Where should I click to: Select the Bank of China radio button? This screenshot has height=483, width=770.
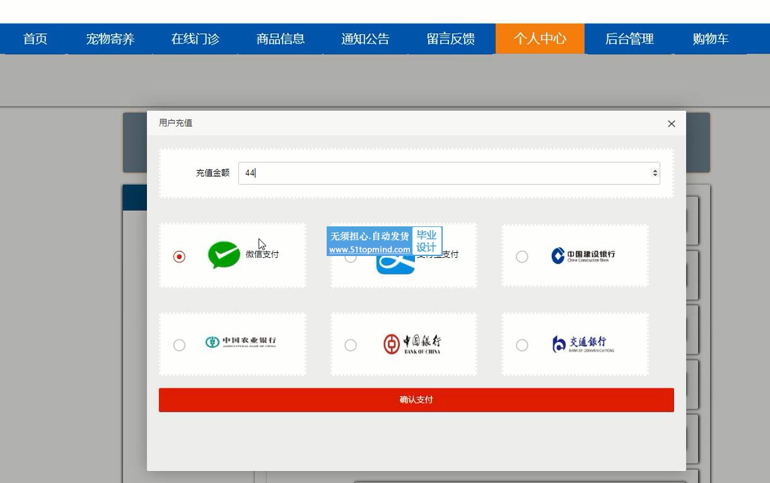(351, 345)
